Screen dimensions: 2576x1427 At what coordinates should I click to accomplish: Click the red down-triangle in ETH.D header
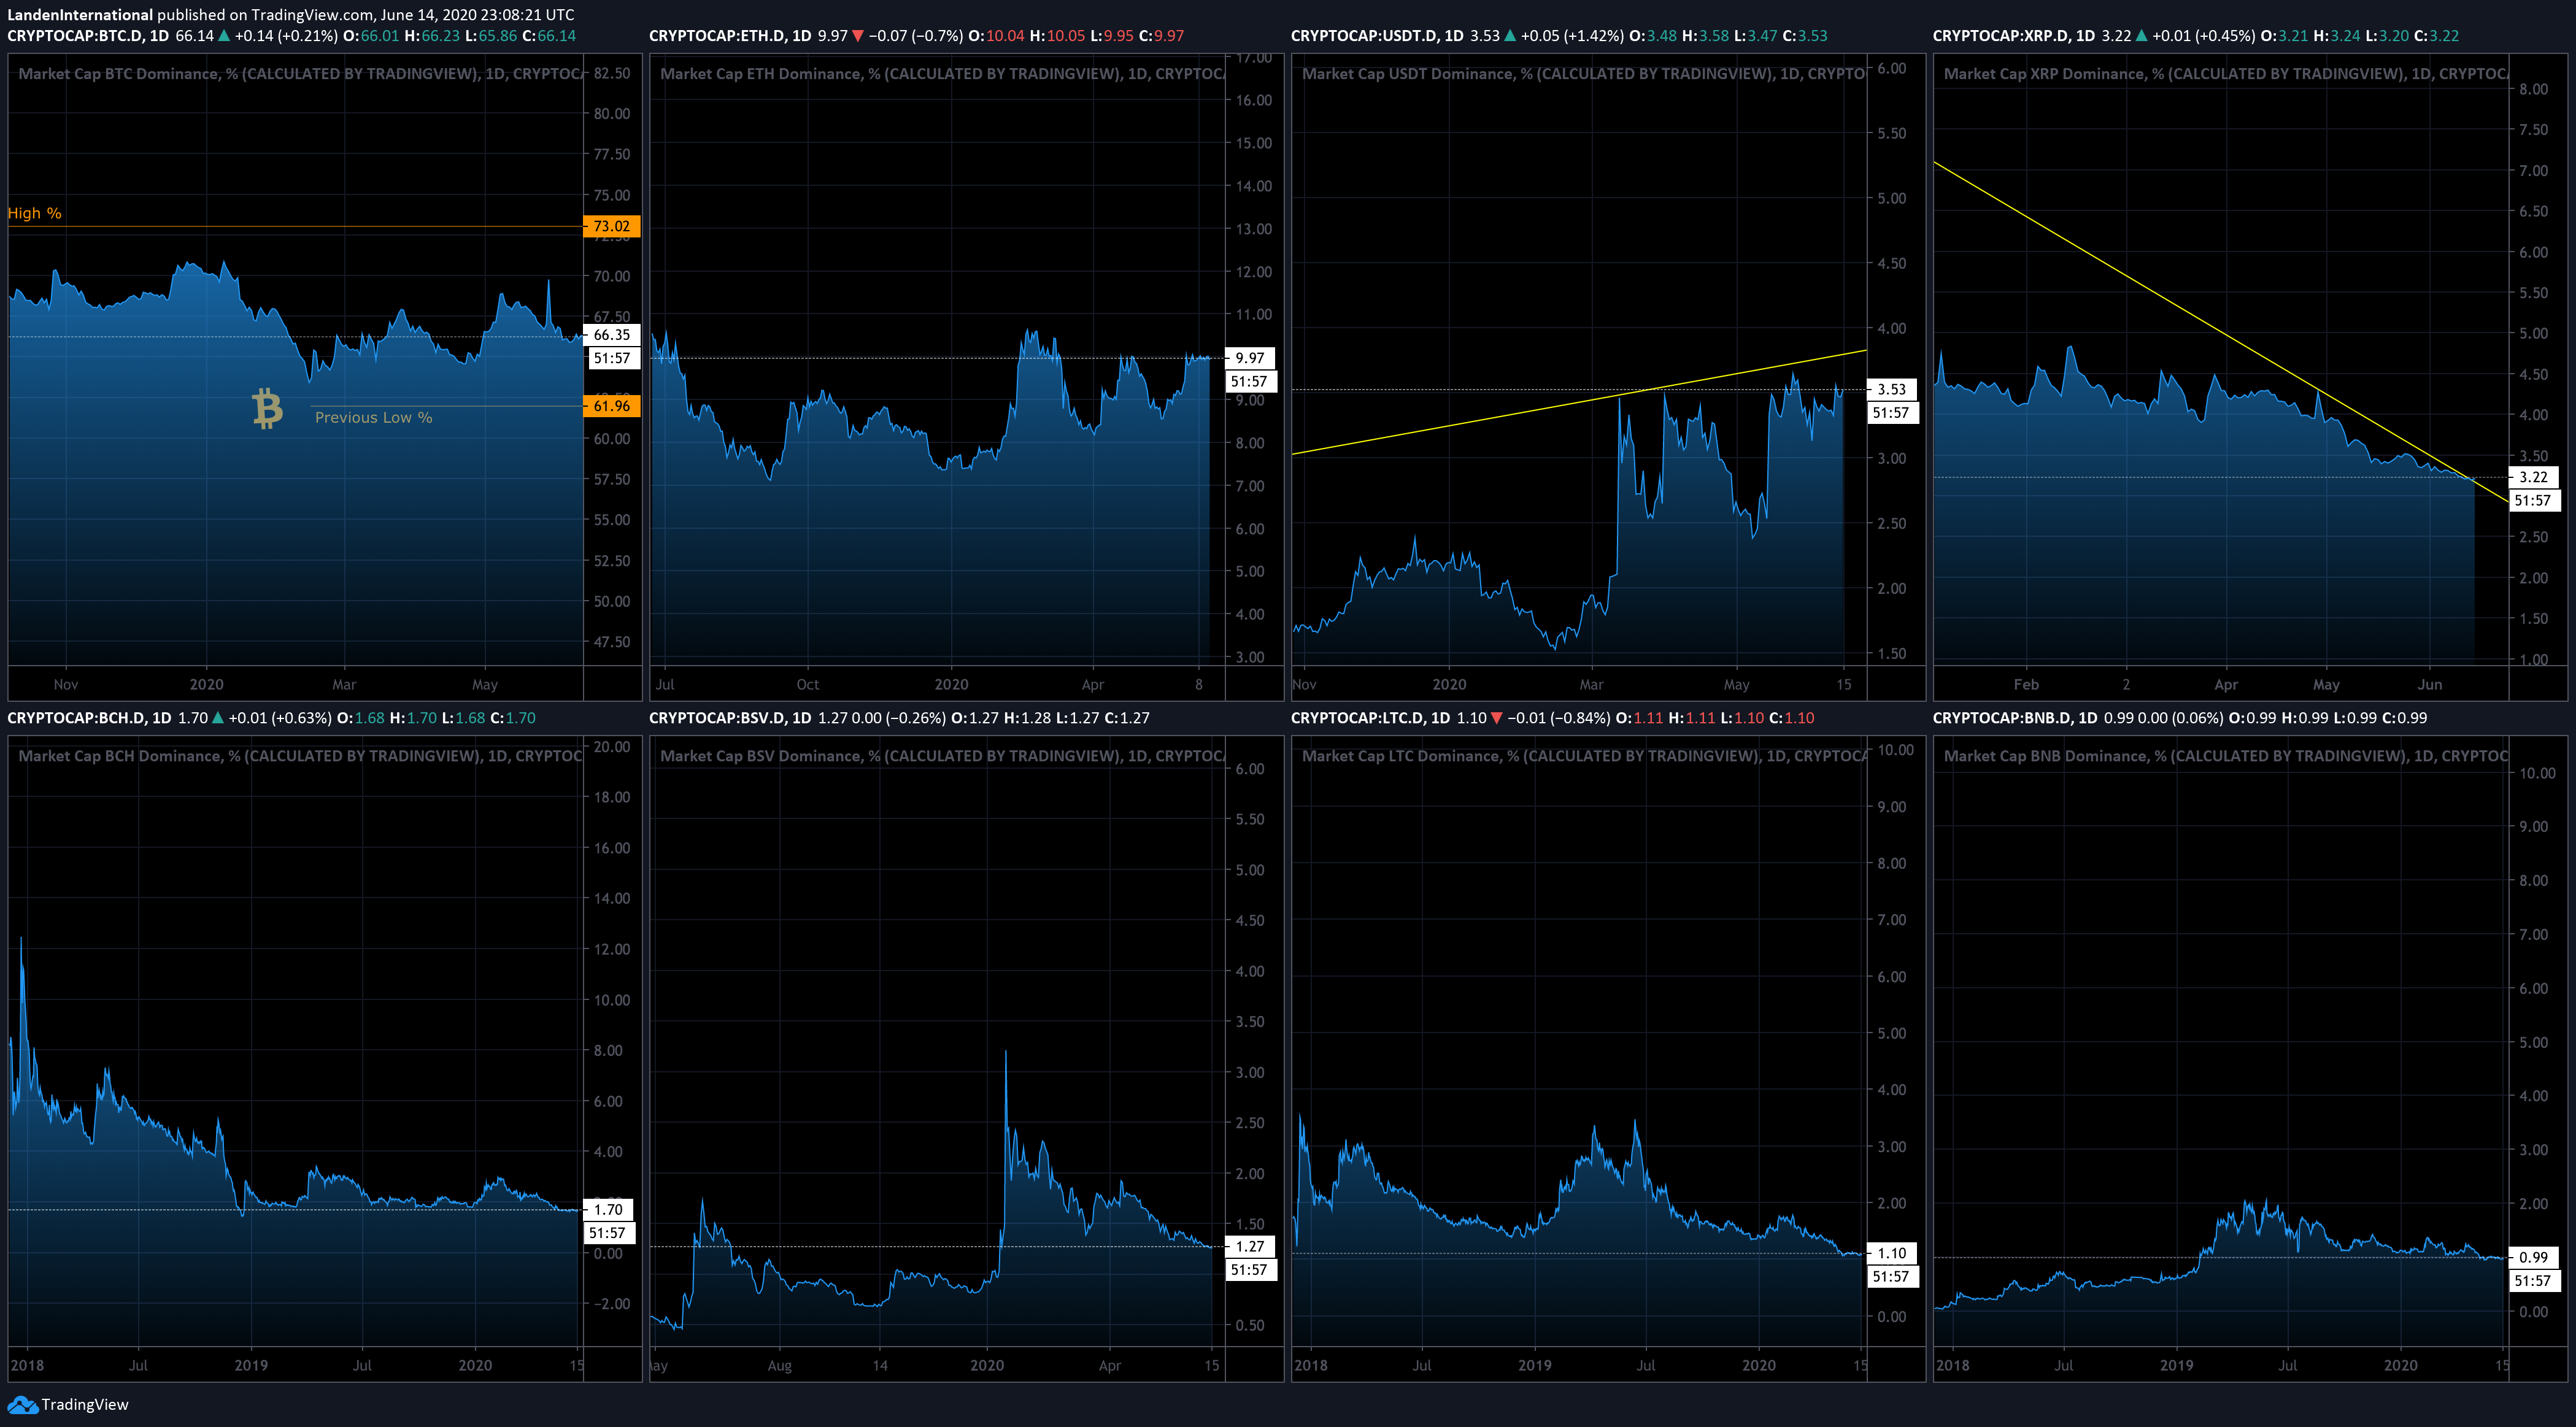(x=857, y=36)
